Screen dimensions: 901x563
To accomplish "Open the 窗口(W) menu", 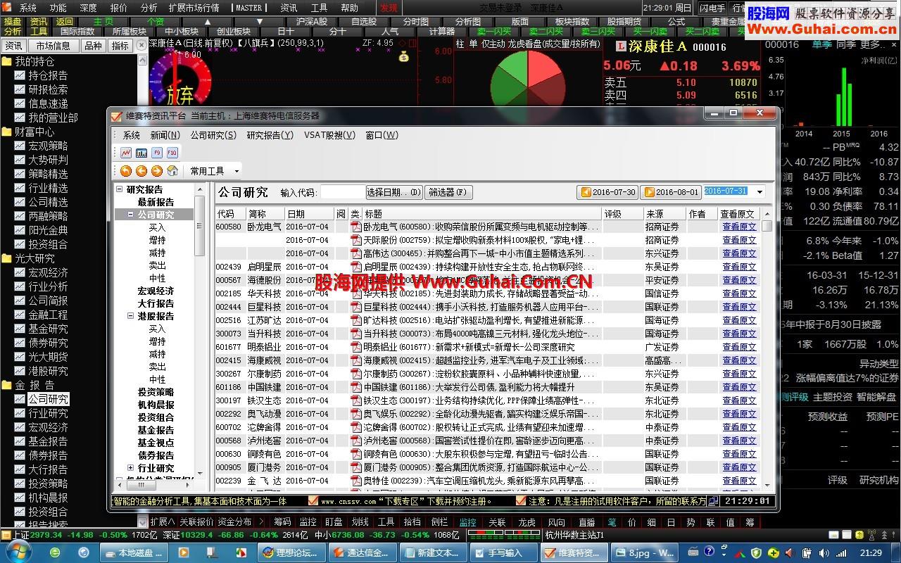I will 382,135.
